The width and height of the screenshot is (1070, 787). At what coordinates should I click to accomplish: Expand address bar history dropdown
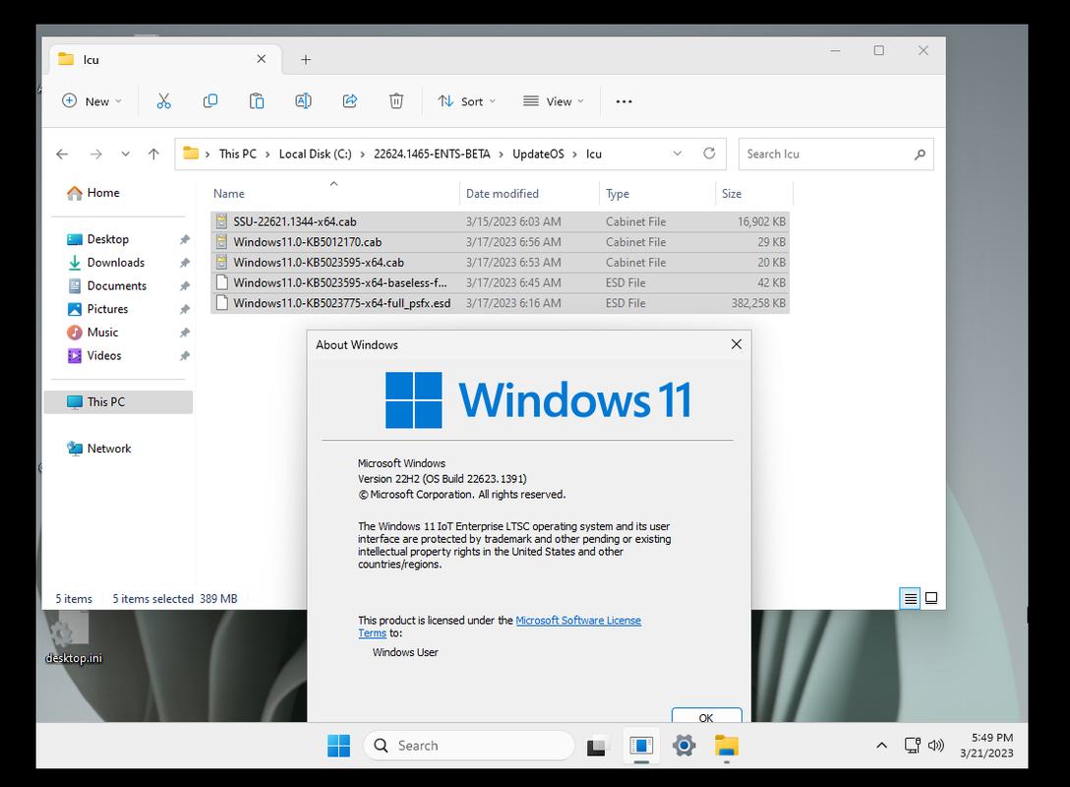click(x=677, y=153)
